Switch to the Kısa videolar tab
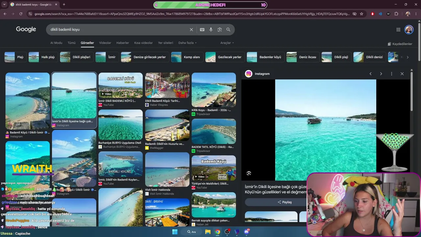Screen dimensions: 421x237 coord(143,43)
